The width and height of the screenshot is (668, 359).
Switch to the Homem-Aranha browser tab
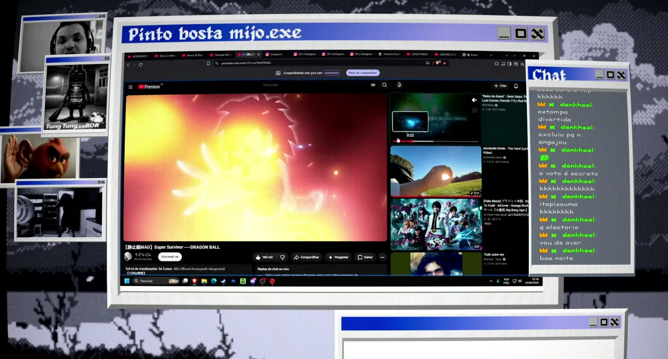[x=390, y=54]
